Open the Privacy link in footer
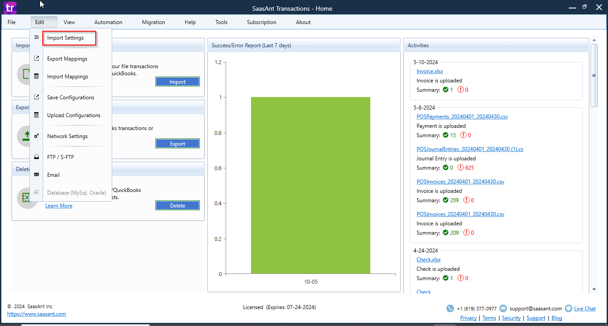The height and width of the screenshot is (326, 608). [x=468, y=318]
